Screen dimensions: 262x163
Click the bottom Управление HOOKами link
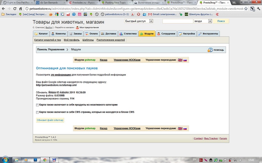(127, 128)
